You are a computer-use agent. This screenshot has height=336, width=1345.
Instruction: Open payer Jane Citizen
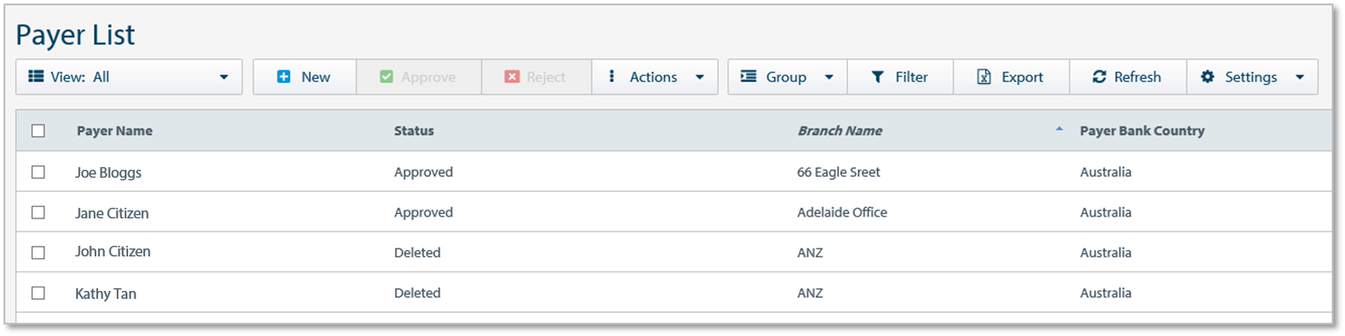(x=111, y=213)
